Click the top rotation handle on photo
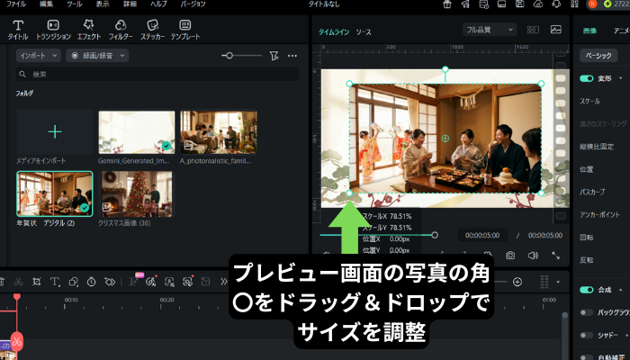This screenshot has height=360, width=630. tap(445, 69)
